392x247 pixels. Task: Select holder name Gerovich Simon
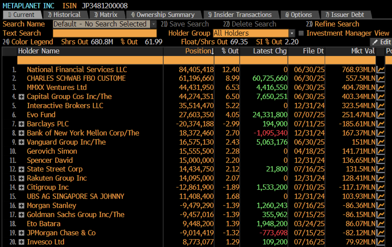point(52,151)
